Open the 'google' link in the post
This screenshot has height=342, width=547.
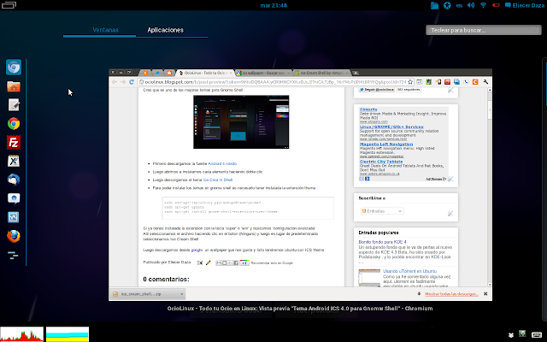coord(197,250)
